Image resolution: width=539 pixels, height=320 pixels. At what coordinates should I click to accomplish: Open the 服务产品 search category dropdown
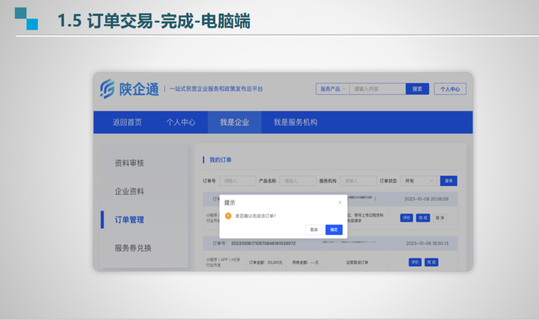click(x=332, y=89)
